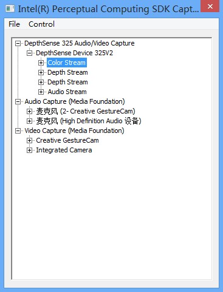Select the Depth Stream row directly below Color Stream
This screenshot has width=223, height=292.
67,72
